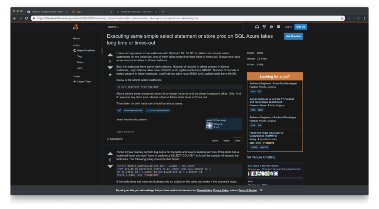
Task: Open the inbox icon in header
Action: click(x=257, y=27)
